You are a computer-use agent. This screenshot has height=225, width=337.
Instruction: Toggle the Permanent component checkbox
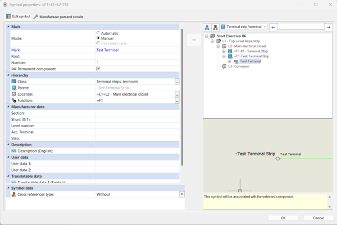pos(98,69)
